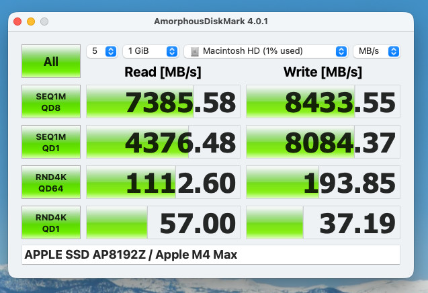Screen dimensions: 428x293
Task: Run the RND4K QD64 benchmark
Action: pyautogui.click(x=51, y=182)
